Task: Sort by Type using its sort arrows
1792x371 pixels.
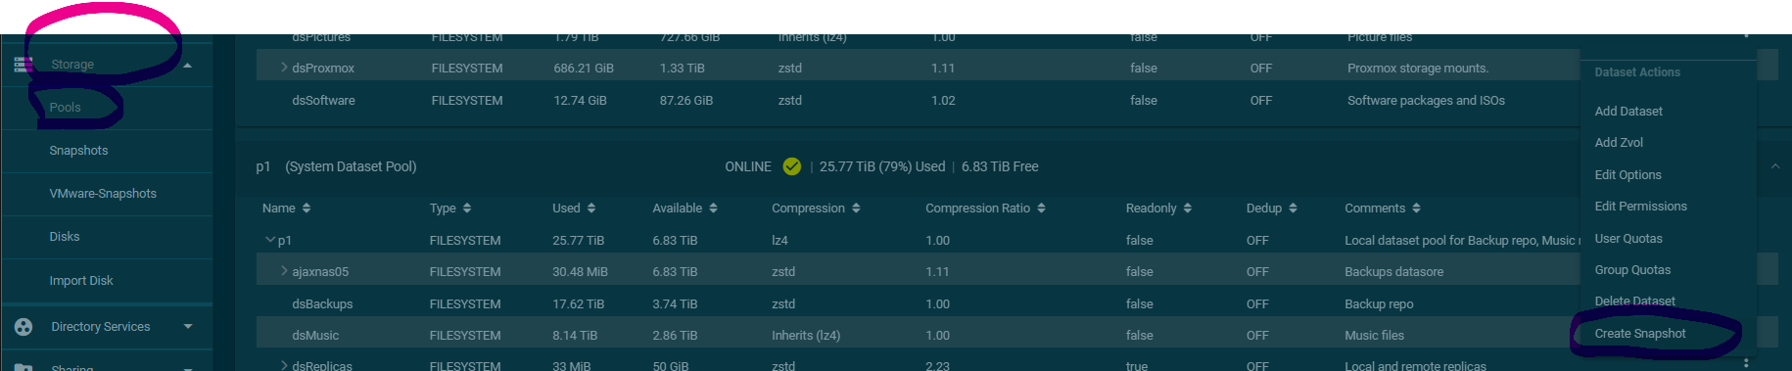Action: (467, 209)
